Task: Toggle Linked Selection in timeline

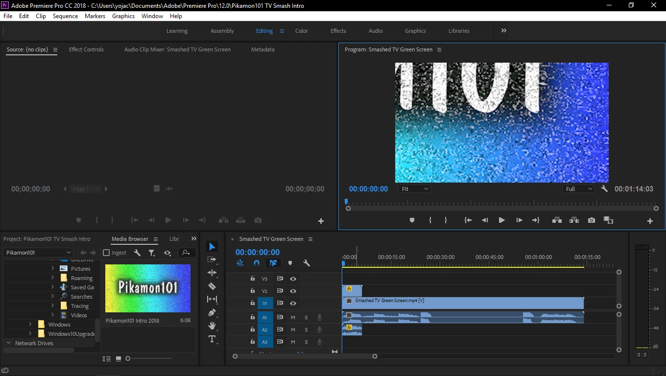Action: coord(273,263)
